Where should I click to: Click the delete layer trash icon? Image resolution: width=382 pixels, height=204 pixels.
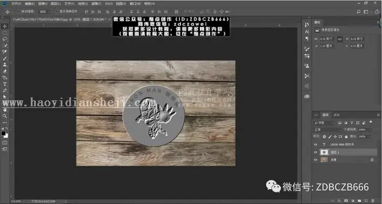pos(372,201)
